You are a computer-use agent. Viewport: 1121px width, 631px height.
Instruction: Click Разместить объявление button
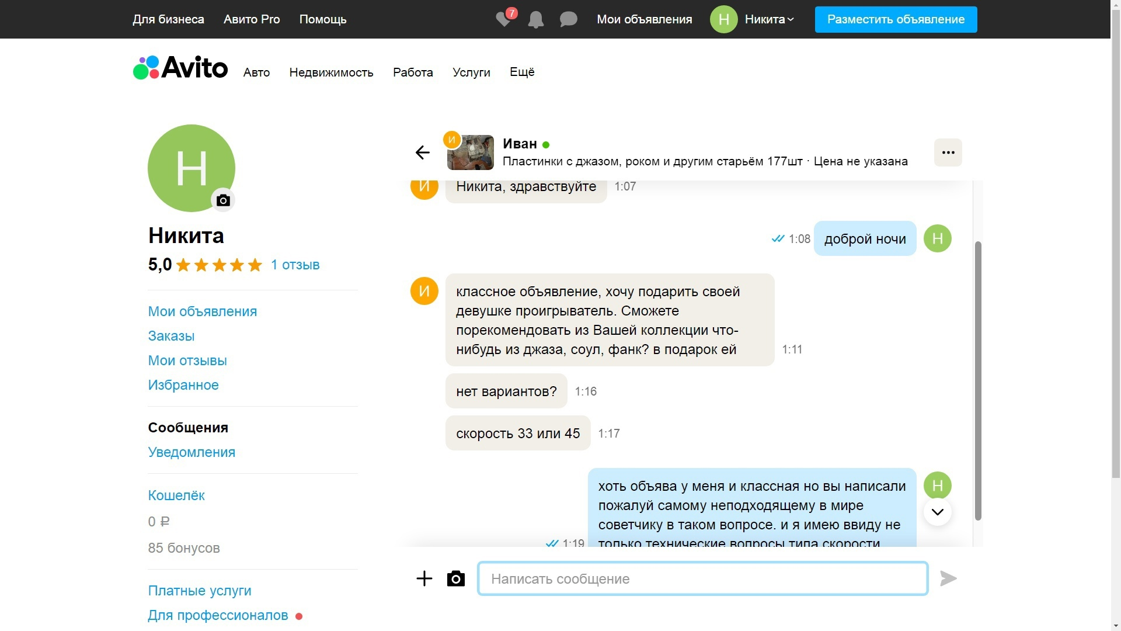(896, 19)
